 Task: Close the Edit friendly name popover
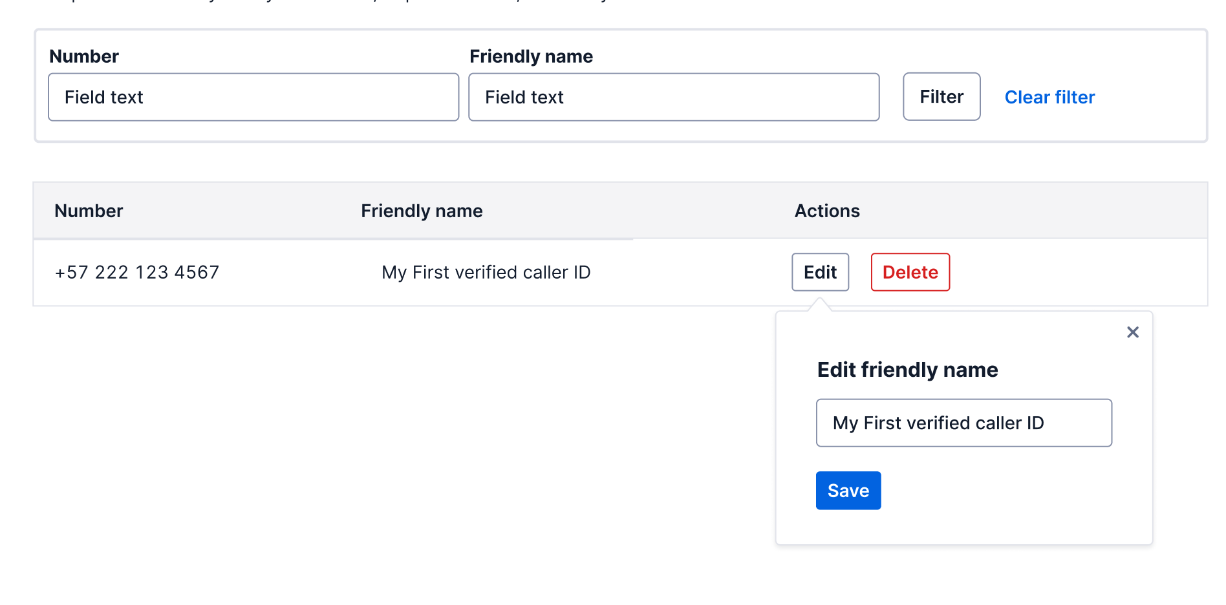(x=1132, y=332)
